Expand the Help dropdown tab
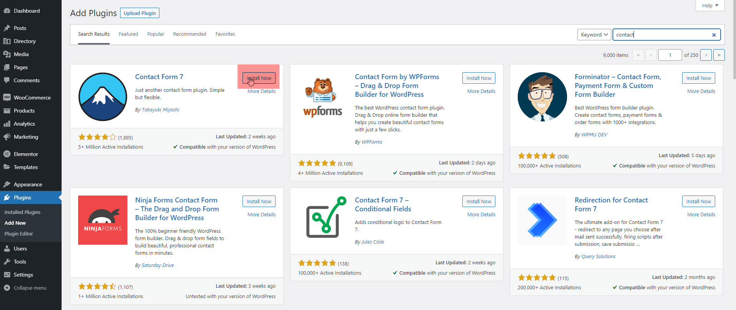 pyautogui.click(x=710, y=5)
